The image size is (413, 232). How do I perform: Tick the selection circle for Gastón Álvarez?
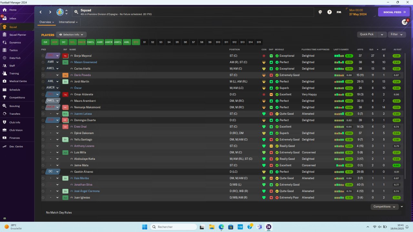click(43, 172)
